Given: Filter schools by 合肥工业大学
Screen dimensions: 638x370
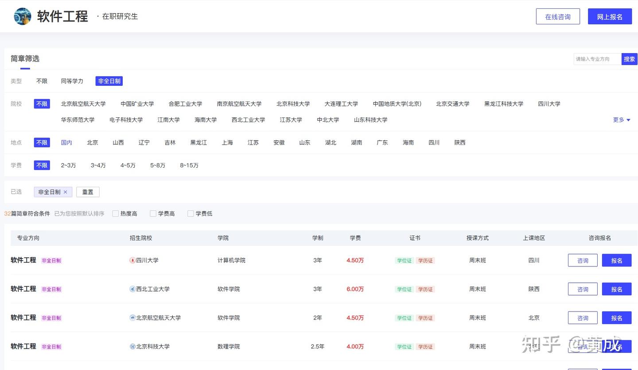Looking at the screenshot, I should tap(185, 104).
